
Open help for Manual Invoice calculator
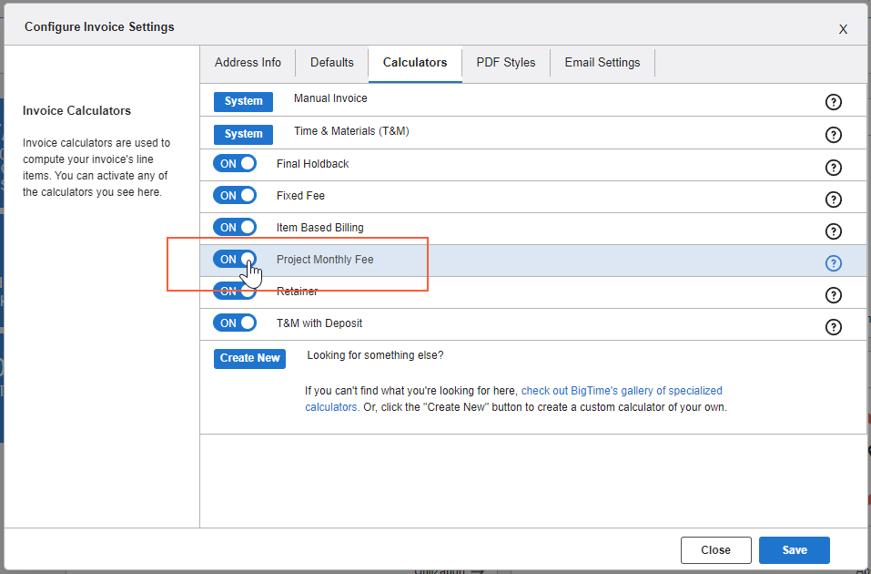point(833,102)
